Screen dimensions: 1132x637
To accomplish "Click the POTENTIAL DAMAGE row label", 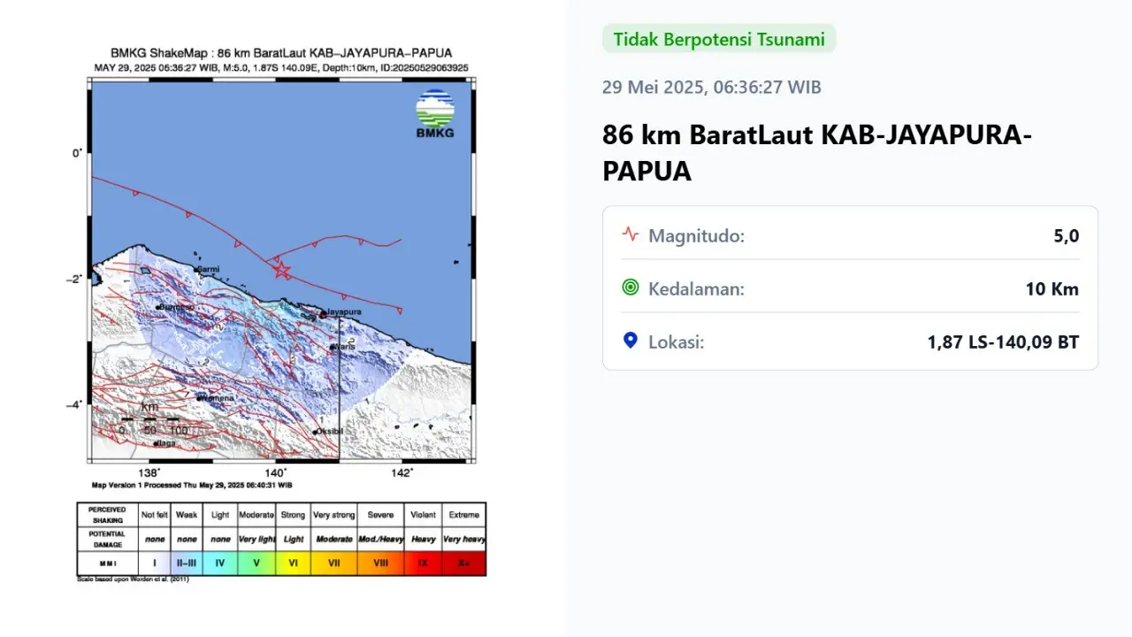I will click(x=108, y=539).
